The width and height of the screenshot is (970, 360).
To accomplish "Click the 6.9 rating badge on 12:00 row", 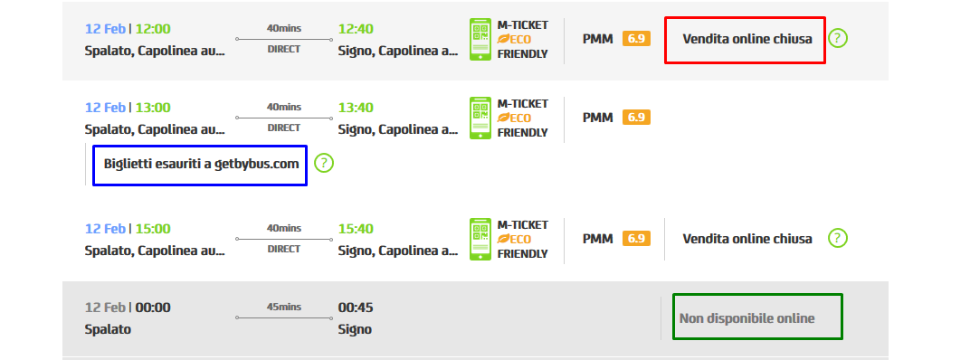I will click(636, 39).
